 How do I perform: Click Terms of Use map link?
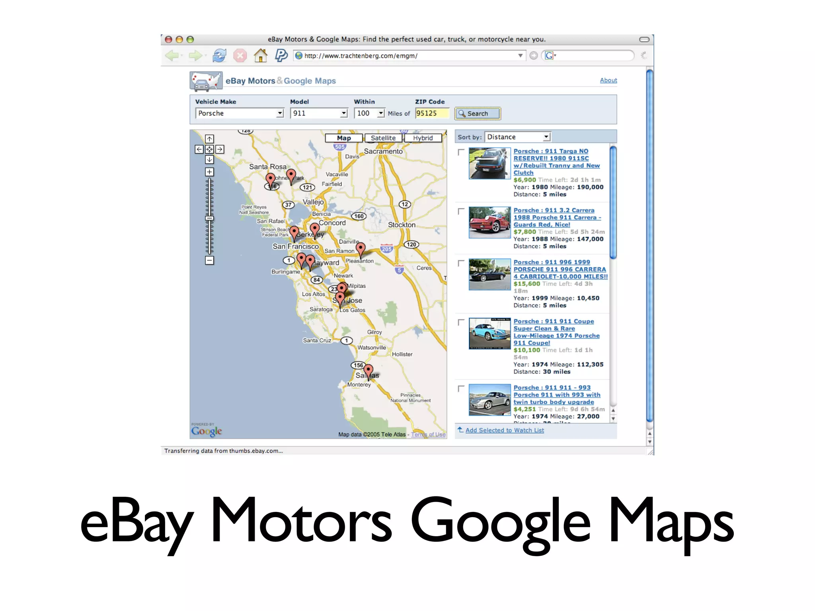coord(428,434)
